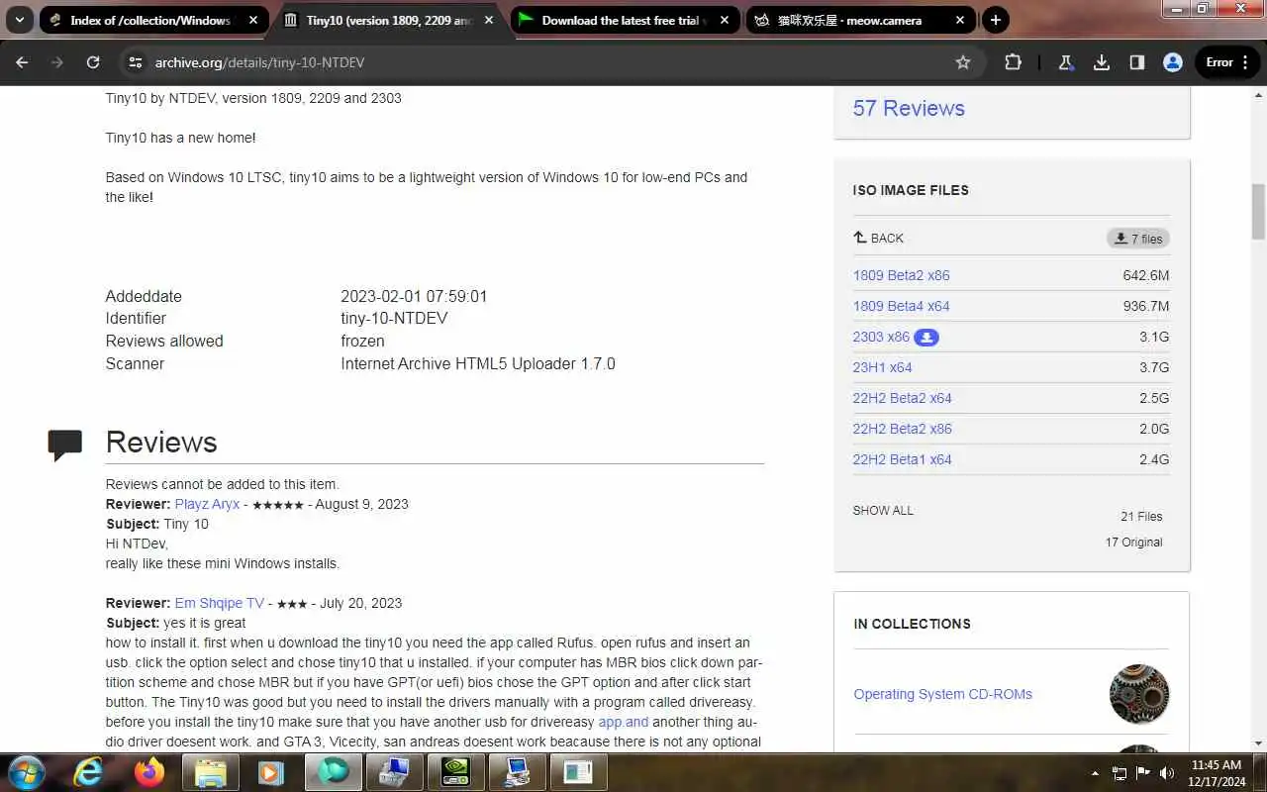Click the Reviews speech bubble icon
Image resolution: width=1267 pixels, height=792 pixels.
coord(64,445)
